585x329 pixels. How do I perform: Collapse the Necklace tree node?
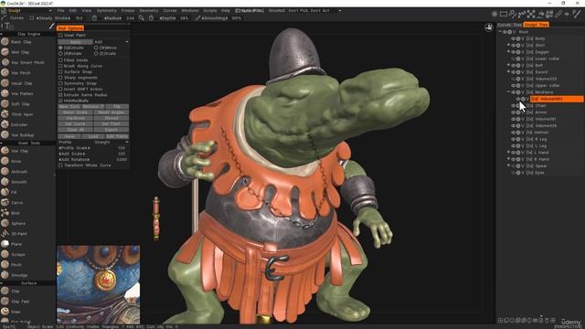pyautogui.click(x=508, y=91)
